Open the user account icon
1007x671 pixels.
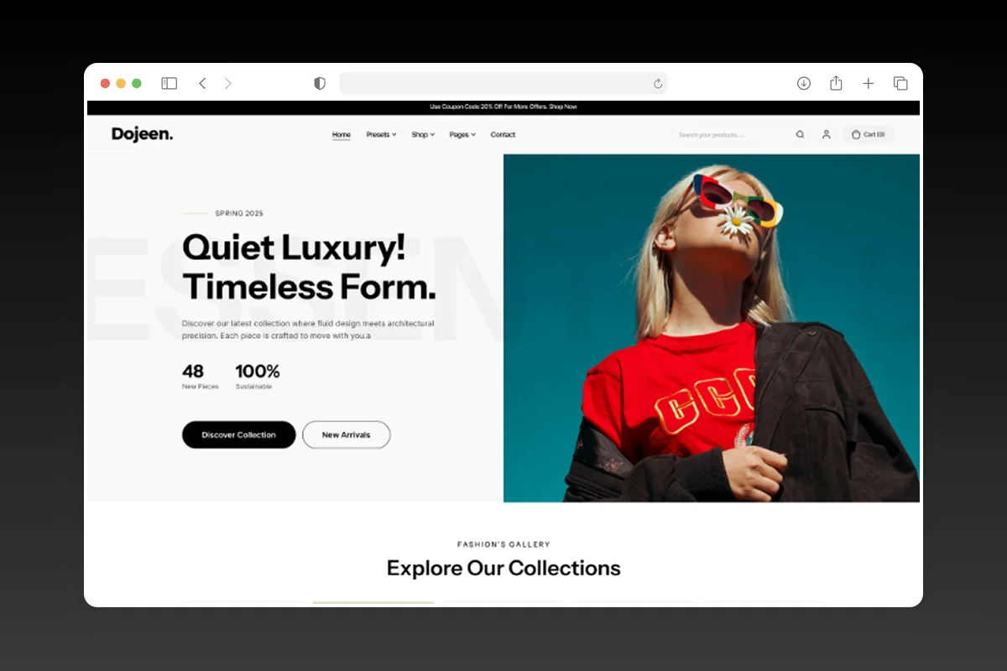pos(826,134)
